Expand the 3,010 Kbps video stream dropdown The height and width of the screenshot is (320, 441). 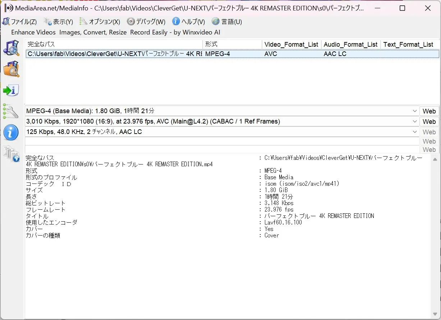[x=415, y=121]
